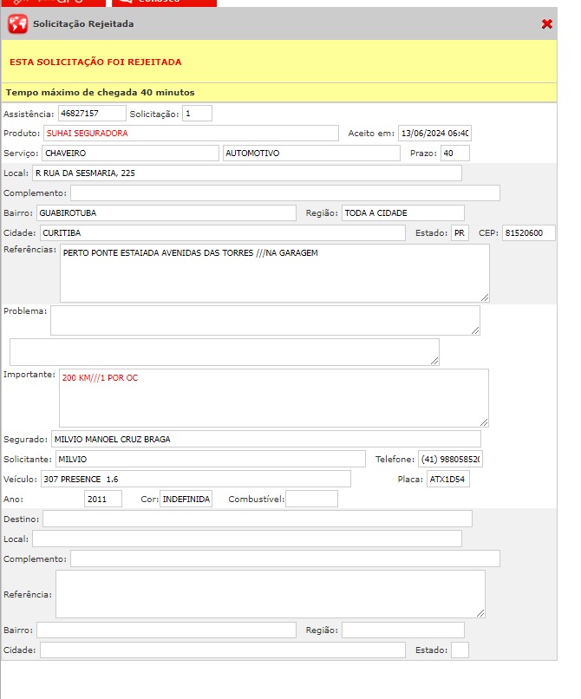Click the empty Destino field
The width and height of the screenshot is (581, 699).
(258, 519)
